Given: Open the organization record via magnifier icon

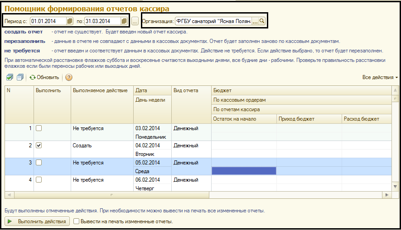Looking at the screenshot, I should pyautogui.click(x=261, y=21).
